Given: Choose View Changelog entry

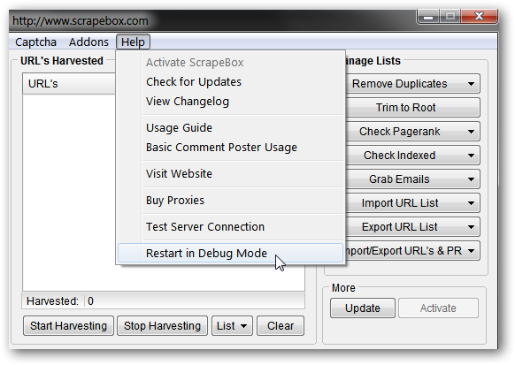Looking at the screenshot, I should click(x=188, y=102).
